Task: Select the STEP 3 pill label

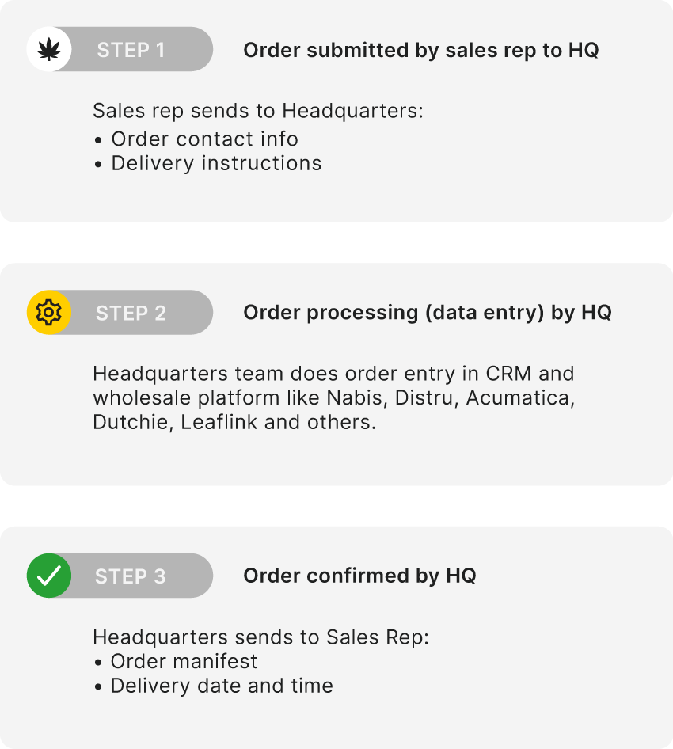Action: click(131, 576)
